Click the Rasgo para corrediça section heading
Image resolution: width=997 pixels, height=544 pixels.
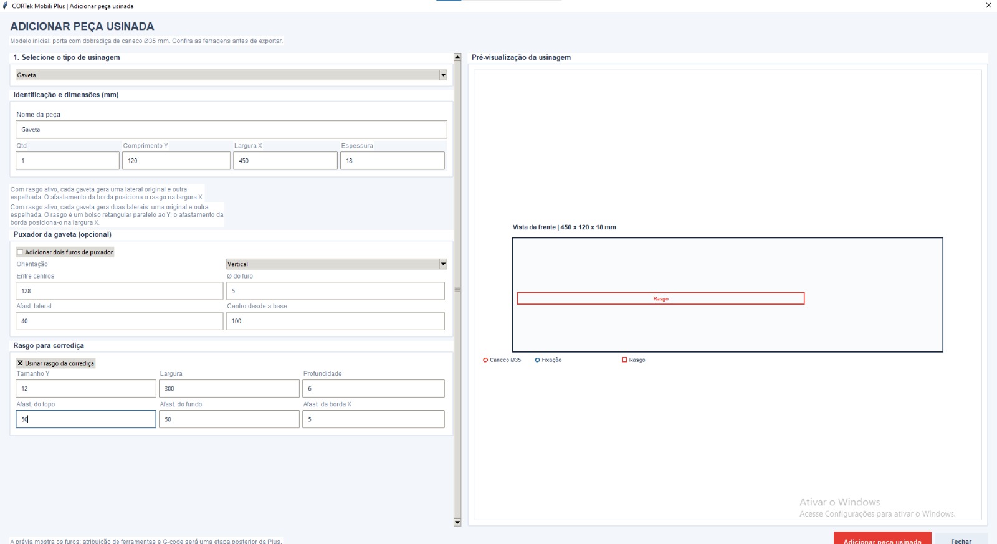coord(49,346)
